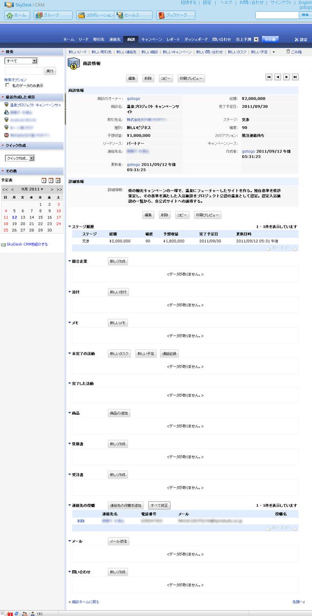Click the red icon in bottom status bar
This screenshot has width=312, height=616.
9,613
